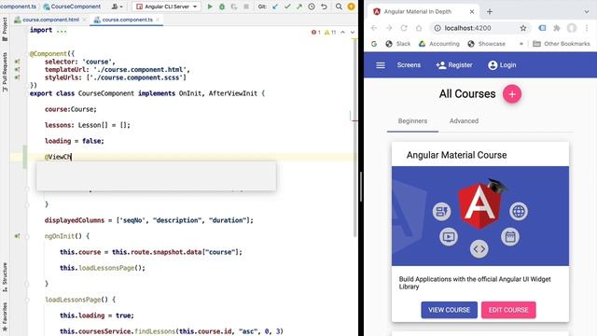Open the Other Bookmarks folder
597x336 pixels.
coord(562,44)
